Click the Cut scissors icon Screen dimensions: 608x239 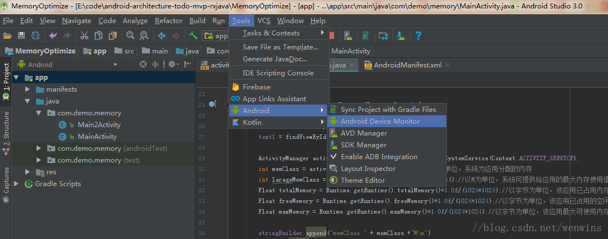(84, 36)
